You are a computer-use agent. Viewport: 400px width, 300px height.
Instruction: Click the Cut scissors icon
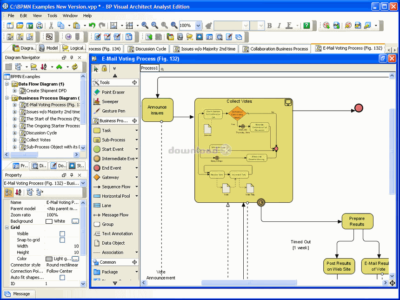click(x=51, y=25)
